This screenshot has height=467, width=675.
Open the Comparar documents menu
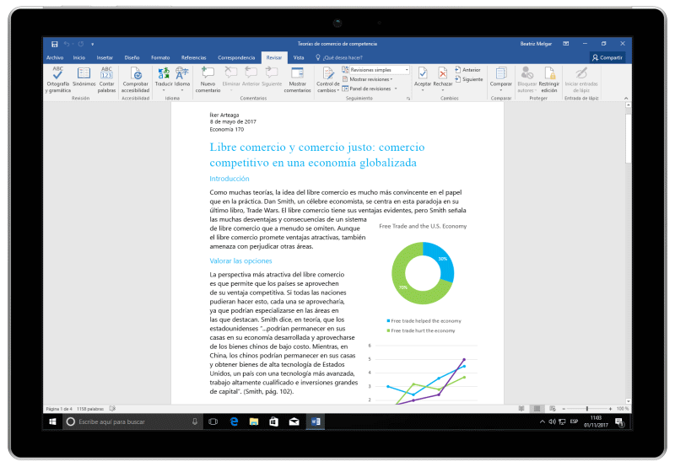point(500,78)
